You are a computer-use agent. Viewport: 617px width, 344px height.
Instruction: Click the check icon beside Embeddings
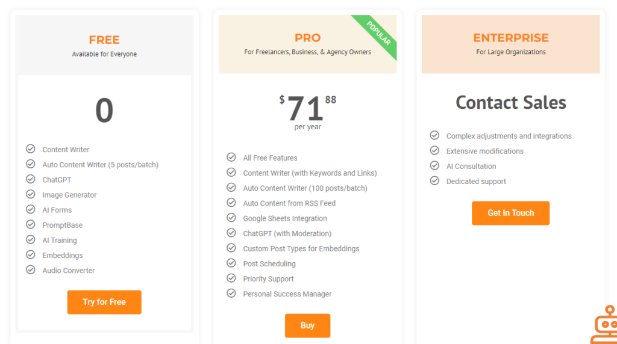(31, 255)
